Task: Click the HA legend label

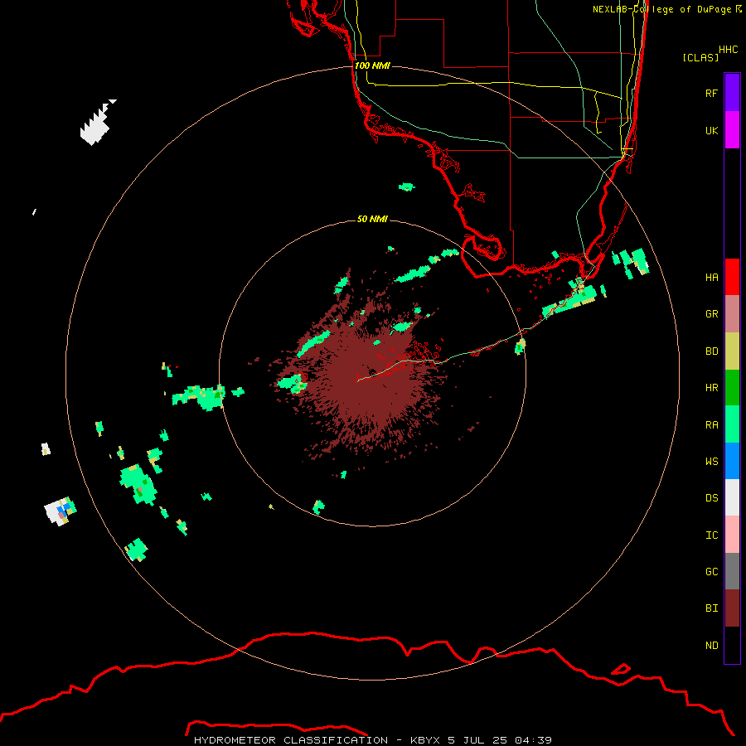Action: (x=711, y=277)
